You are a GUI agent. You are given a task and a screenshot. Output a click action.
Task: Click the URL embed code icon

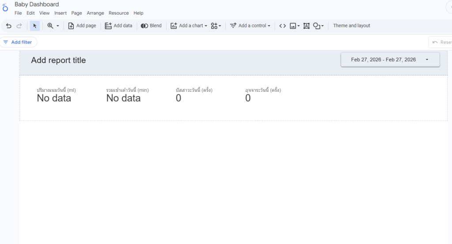pos(283,26)
